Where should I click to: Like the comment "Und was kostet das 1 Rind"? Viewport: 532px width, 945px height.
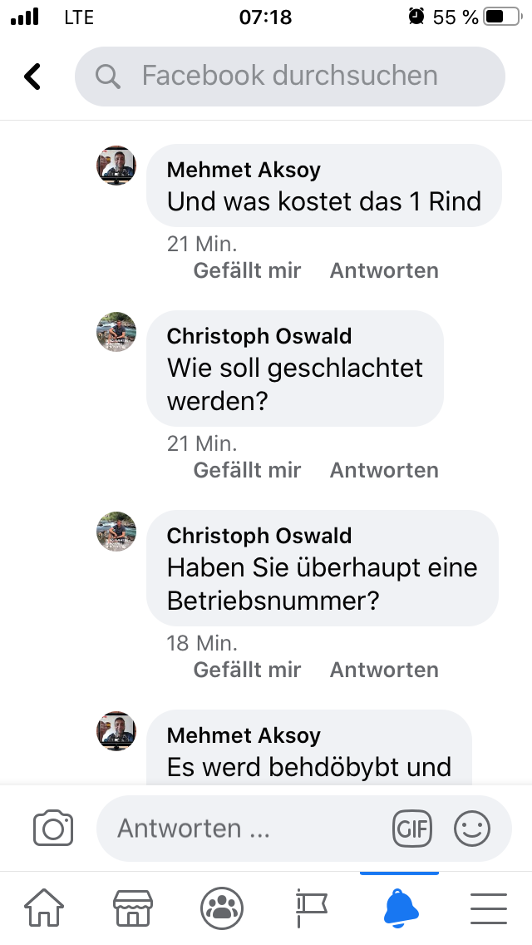coord(247,270)
